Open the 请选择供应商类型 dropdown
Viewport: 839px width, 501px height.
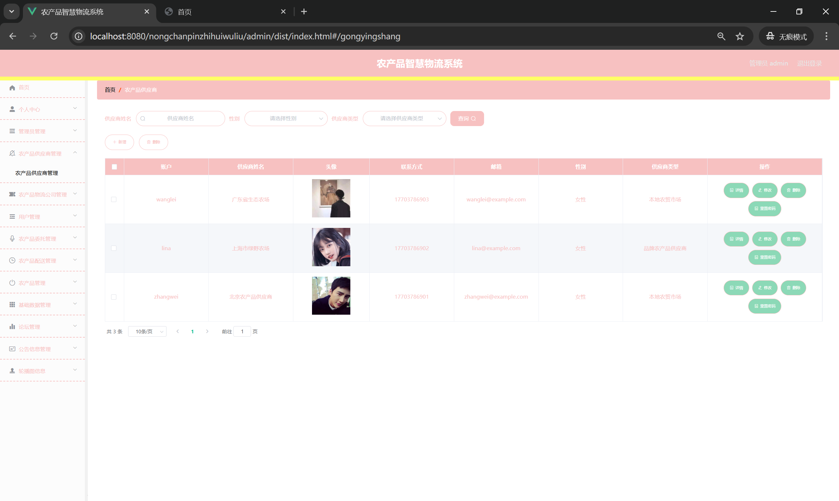coord(404,119)
